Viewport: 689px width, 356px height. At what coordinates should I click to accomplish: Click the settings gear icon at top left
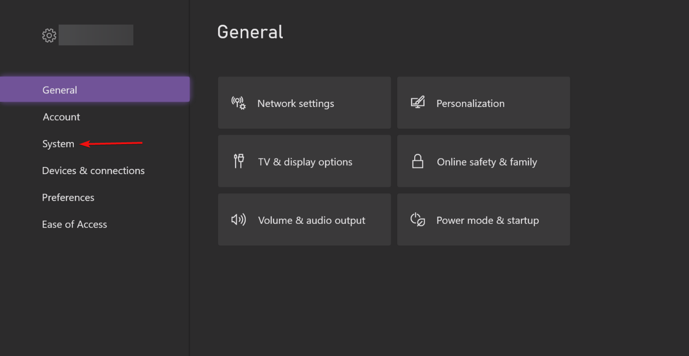(49, 35)
